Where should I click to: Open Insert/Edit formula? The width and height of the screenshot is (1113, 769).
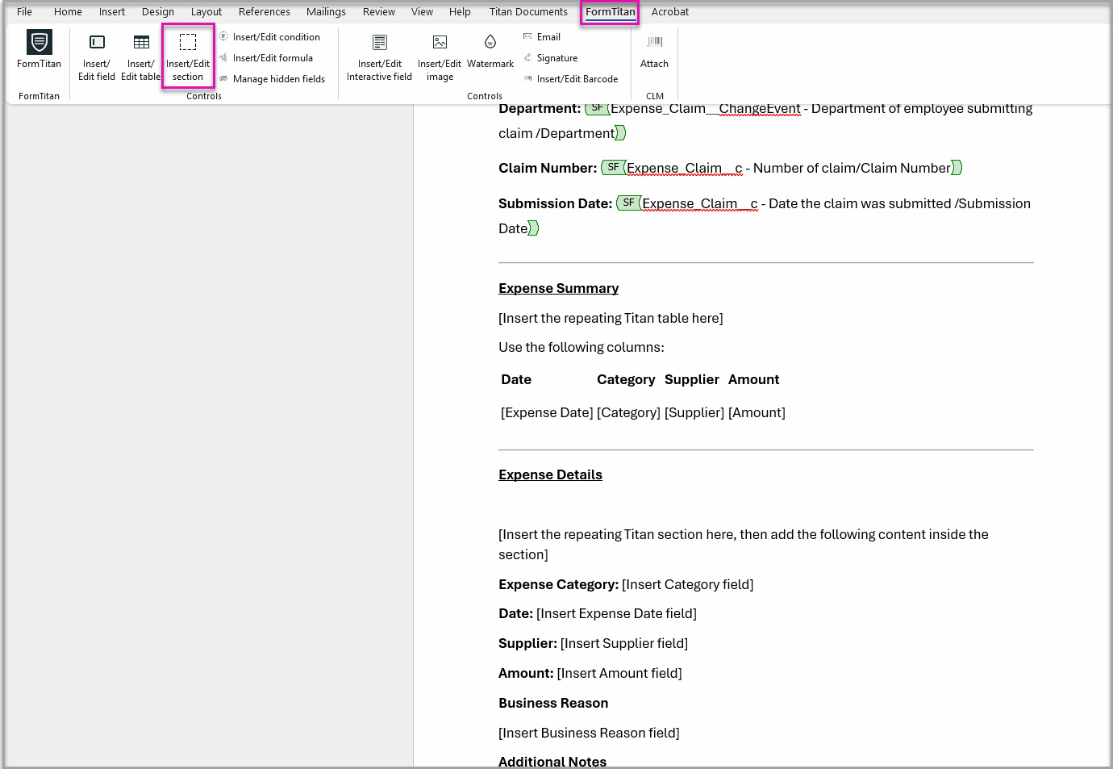click(x=266, y=58)
